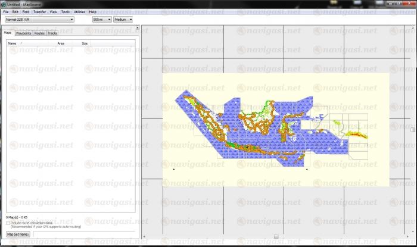Image resolution: width=417 pixels, height=247 pixels.
Task: Open the Medium detail level dropdown
Action: coord(130,19)
